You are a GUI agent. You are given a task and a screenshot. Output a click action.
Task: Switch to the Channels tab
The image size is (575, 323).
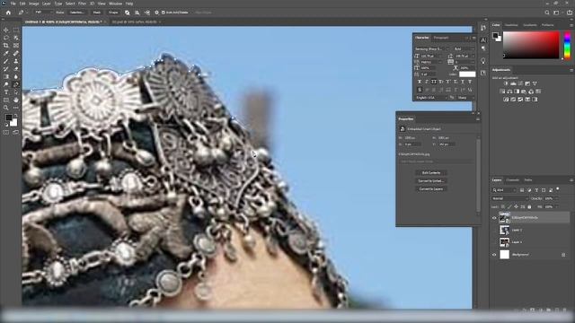(x=513, y=180)
